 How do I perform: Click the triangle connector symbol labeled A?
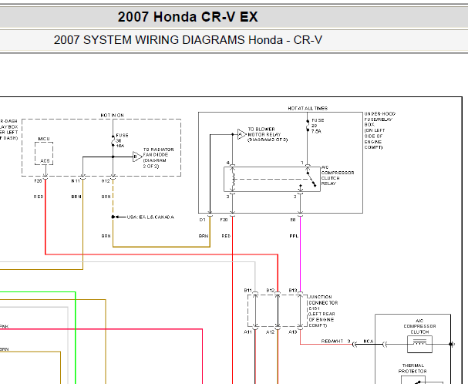pyautogui.click(x=242, y=134)
